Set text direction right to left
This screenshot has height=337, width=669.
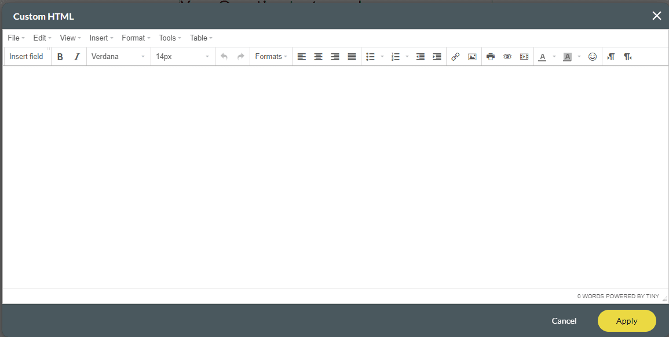[x=627, y=56]
